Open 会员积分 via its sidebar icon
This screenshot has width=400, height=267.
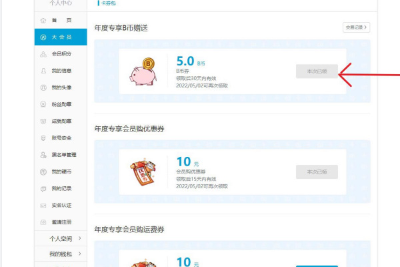[43, 54]
